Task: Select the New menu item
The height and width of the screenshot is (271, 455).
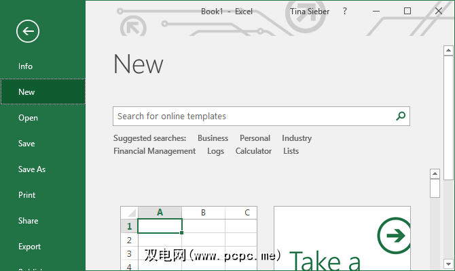Action: click(x=27, y=92)
